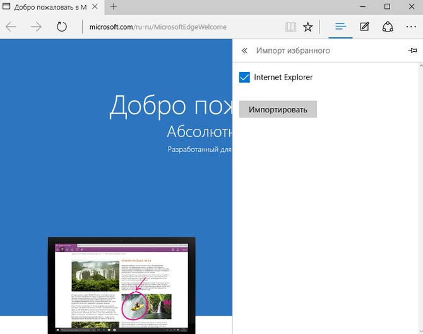Open the Web Note pen icon

click(364, 27)
